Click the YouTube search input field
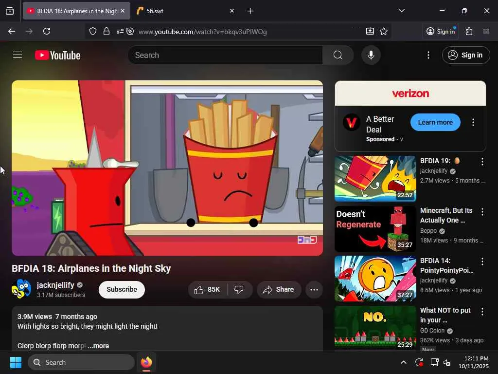The image size is (498, 374). click(225, 55)
